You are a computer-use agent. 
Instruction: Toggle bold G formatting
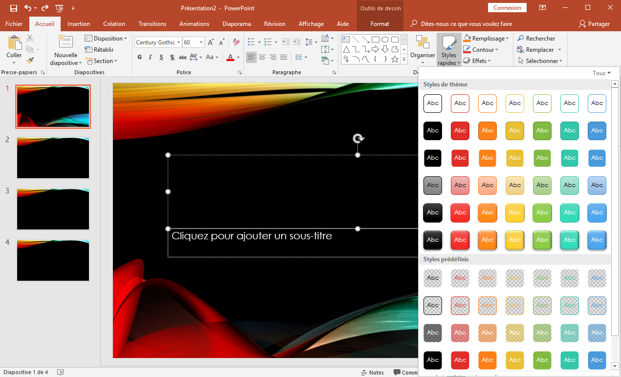point(139,58)
